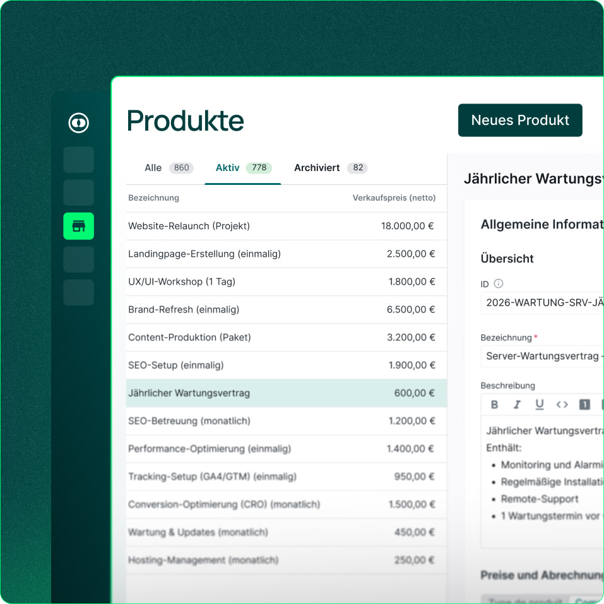
Task: Toggle bold formatting in description editor
Action: [495, 405]
